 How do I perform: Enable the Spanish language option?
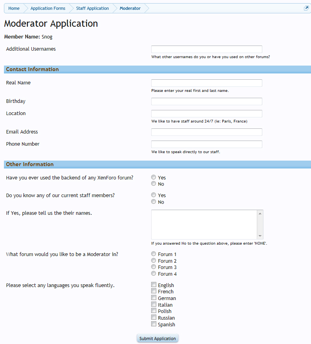coord(154,324)
